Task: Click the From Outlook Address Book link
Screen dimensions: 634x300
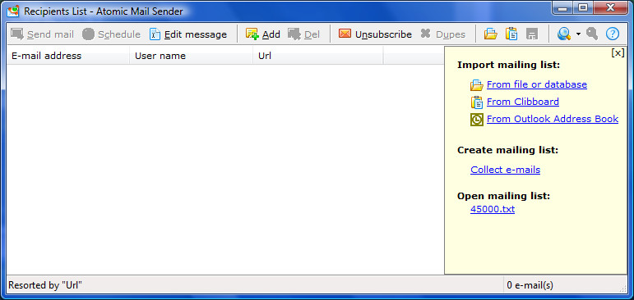Action: coord(553,119)
